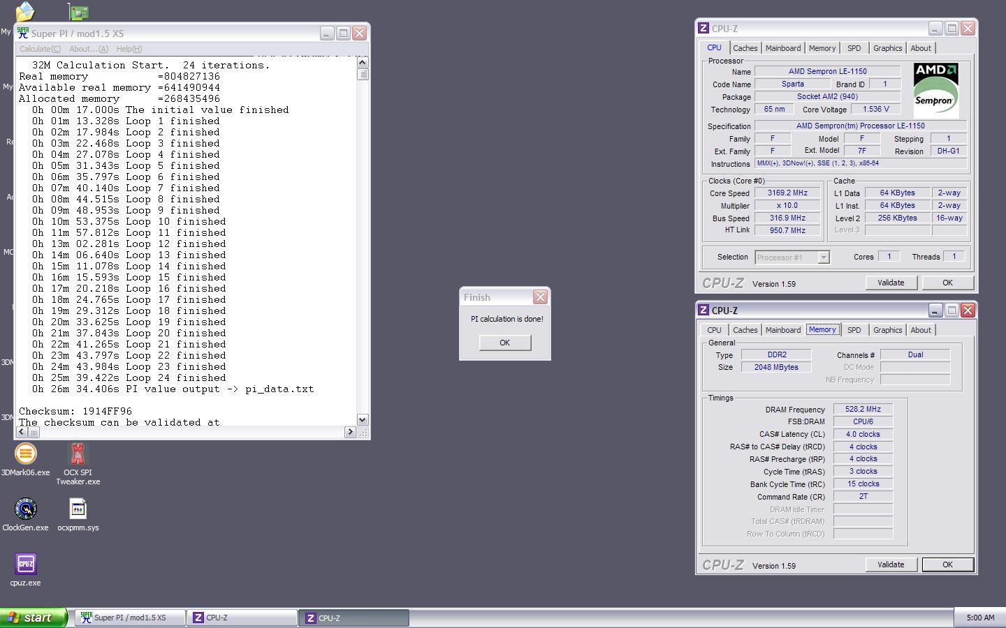
Task: Minimize the upper CPU-Z window
Action: [935, 29]
